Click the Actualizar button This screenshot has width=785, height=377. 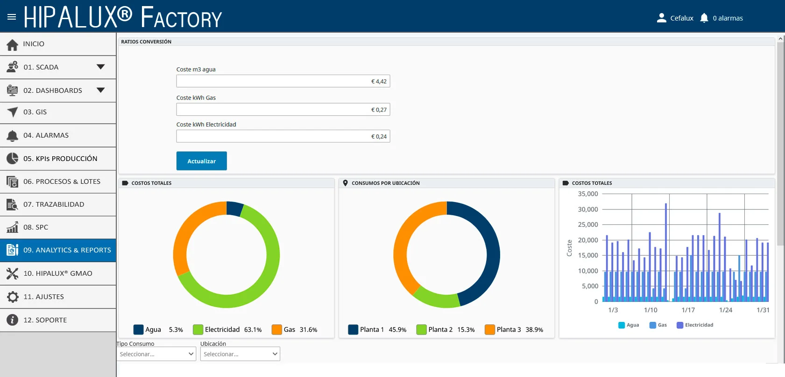tap(202, 161)
